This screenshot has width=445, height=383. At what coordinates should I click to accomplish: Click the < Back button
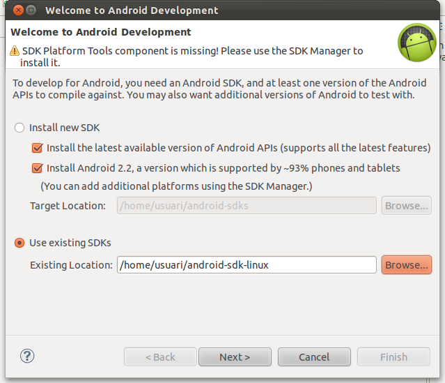tap(160, 357)
